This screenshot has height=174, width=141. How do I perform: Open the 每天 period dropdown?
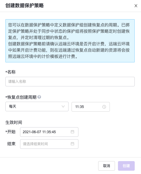coord(37,106)
